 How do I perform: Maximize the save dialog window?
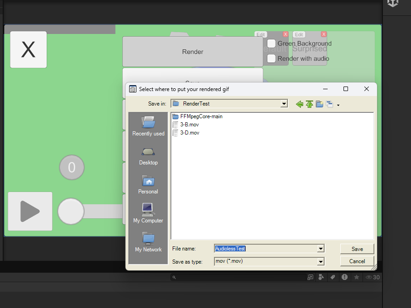[x=346, y=89]
